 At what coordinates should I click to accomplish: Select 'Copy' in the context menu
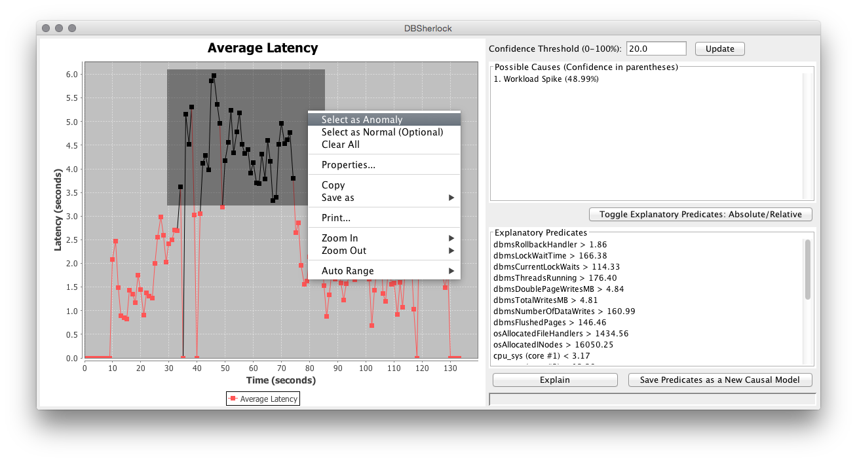333,185
